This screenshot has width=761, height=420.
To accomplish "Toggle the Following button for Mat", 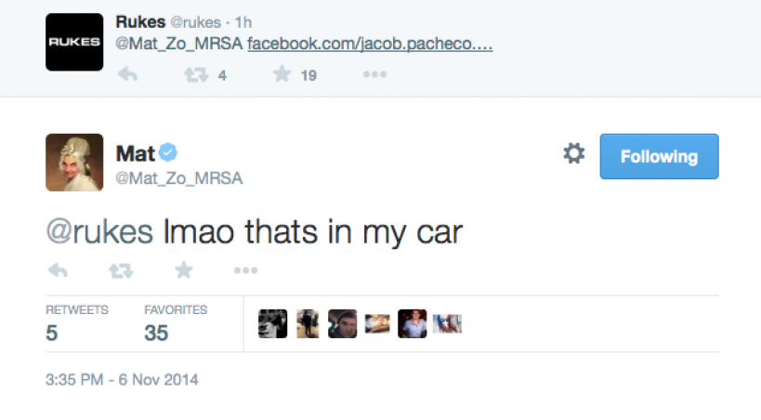I will [659, 156].
